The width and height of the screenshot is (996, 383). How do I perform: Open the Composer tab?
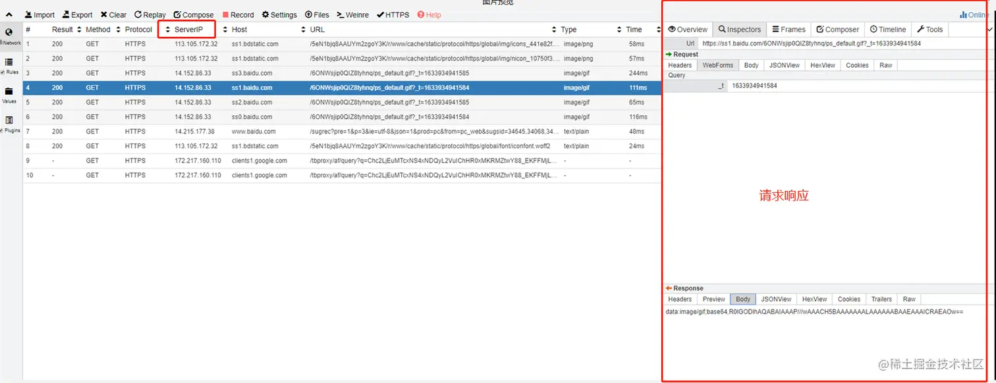(x=837, y=29)
